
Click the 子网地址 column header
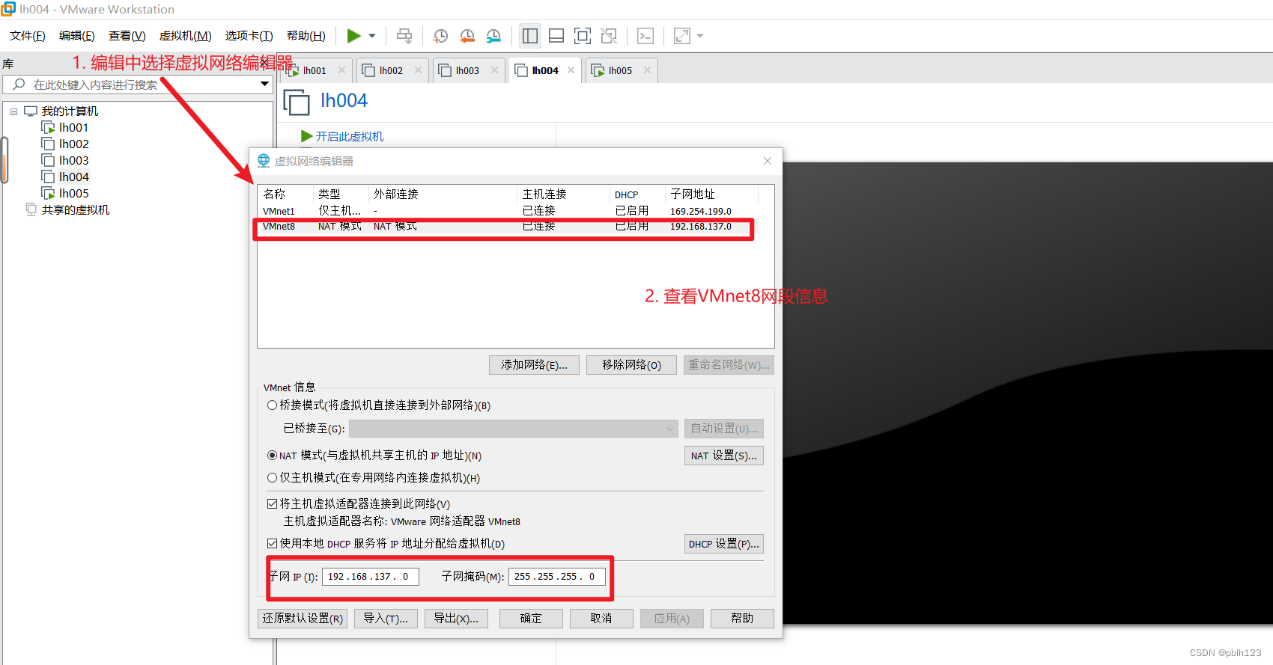(x=711, y=194)
